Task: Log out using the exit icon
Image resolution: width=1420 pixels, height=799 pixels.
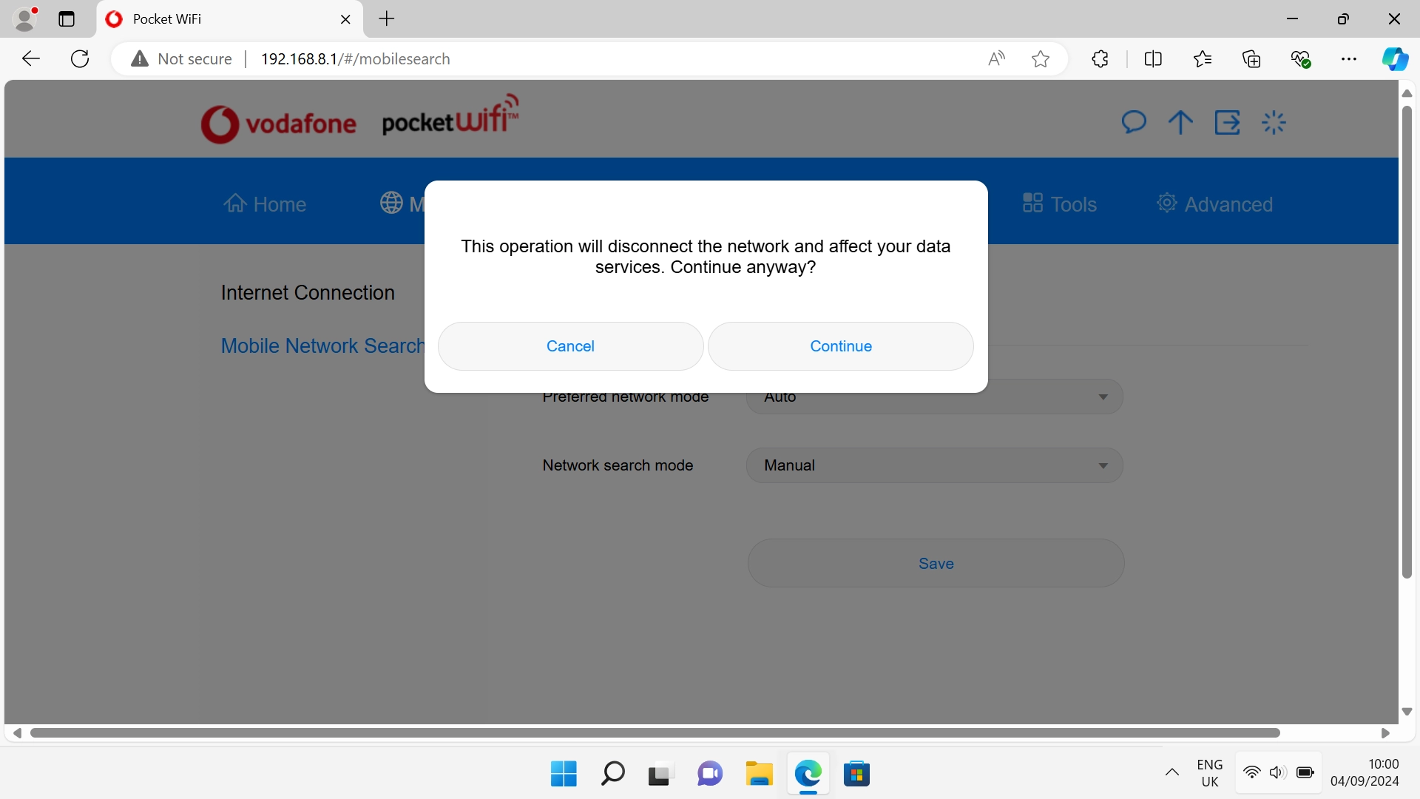Action: pos(1228,122)
